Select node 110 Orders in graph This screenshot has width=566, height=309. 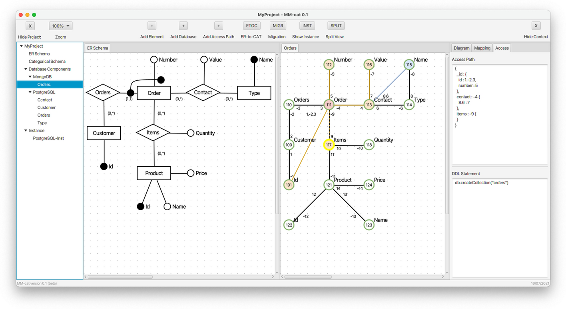coord(289,105)
